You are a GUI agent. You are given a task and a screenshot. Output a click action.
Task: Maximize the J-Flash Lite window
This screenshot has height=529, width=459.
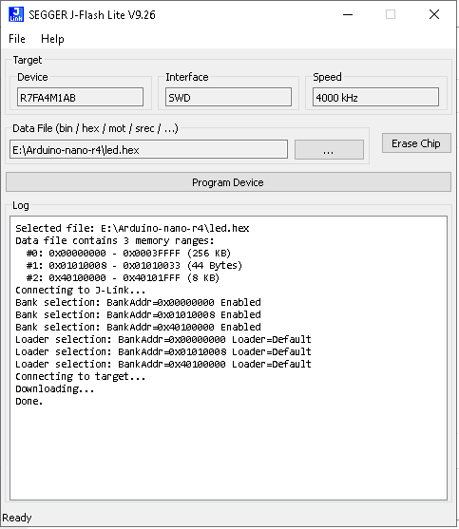[391, 14]
